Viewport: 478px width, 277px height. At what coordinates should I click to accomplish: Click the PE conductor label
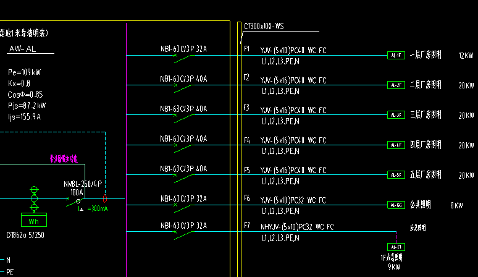10,272
